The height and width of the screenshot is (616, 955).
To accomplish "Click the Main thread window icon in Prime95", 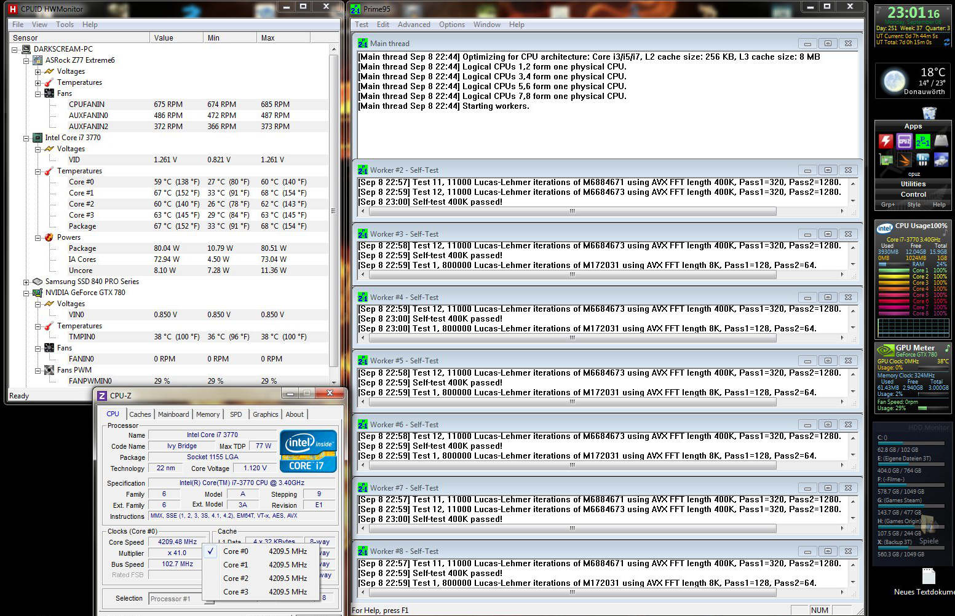I will pyautogui.click(x=363, y=44).
